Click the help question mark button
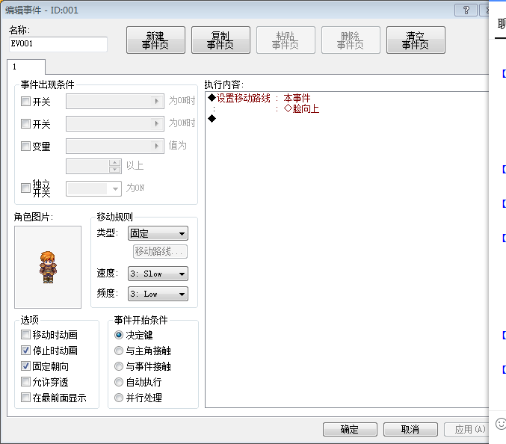This screenshot has width=506, height=444. click(466, 10)
